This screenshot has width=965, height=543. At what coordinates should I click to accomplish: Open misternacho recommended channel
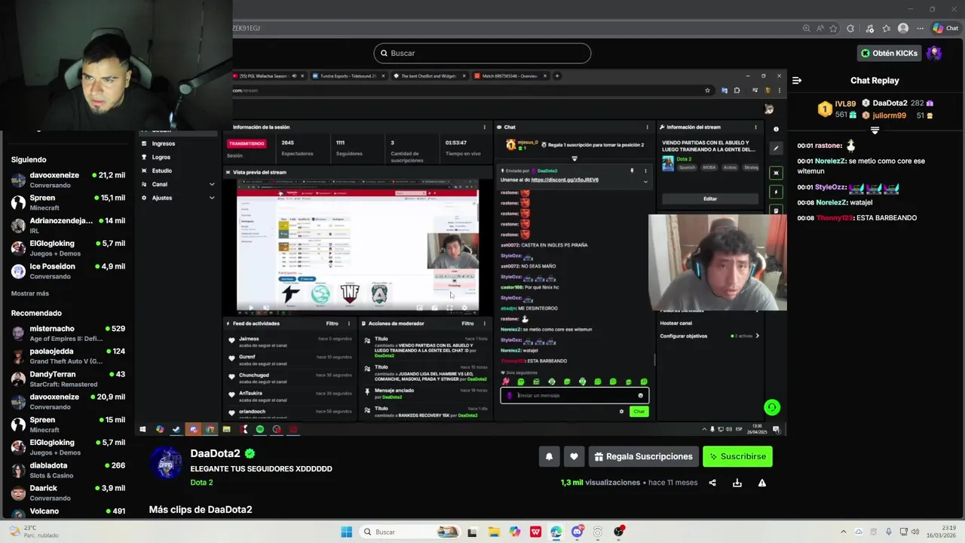[x=68, y=333]
